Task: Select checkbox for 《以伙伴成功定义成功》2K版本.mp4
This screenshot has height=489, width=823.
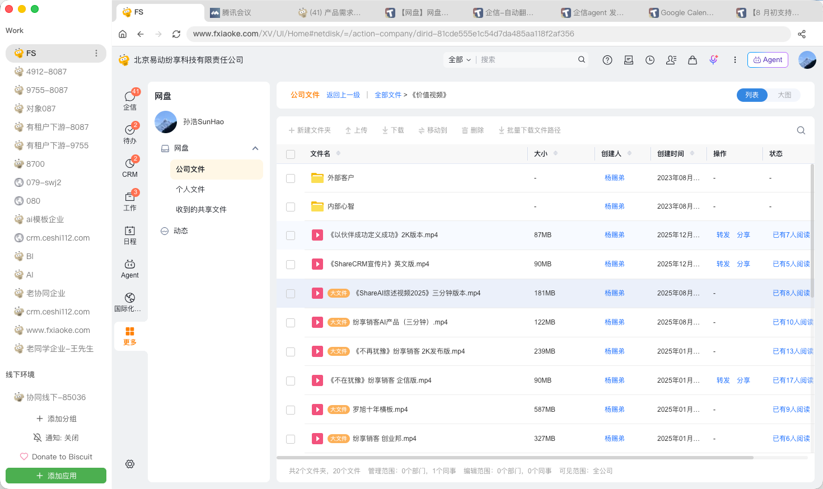Action: 291,236
